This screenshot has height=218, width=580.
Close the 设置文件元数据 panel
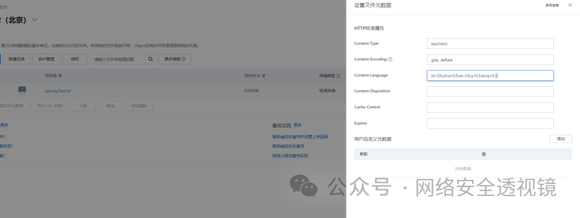[x=570, y=5]
